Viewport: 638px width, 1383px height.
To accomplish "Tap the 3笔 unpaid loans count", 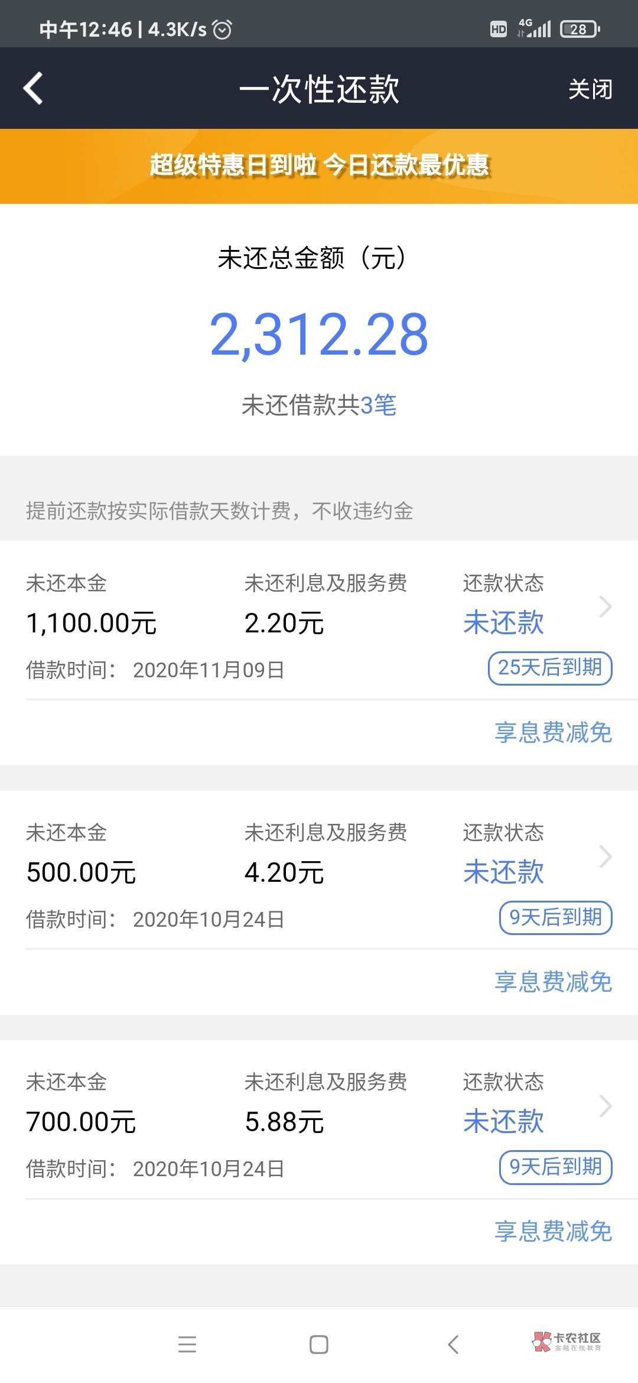I will (378, 405).
